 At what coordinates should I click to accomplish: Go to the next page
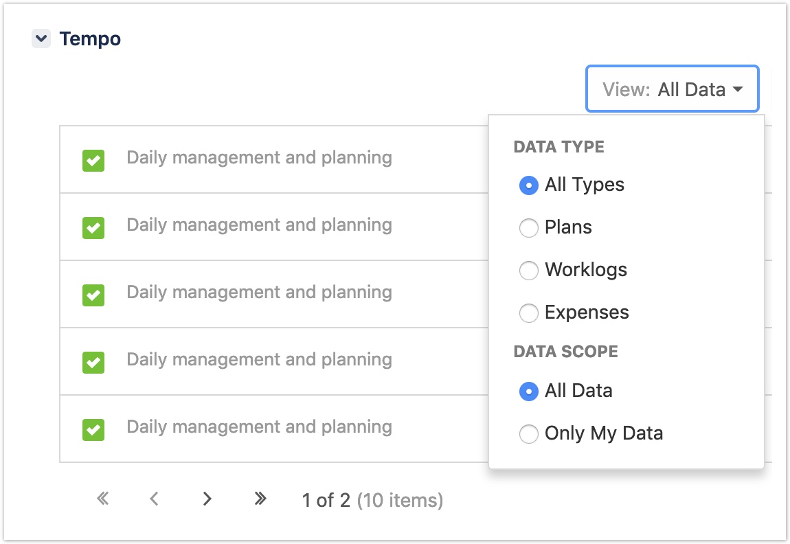[x=207, y=499]
